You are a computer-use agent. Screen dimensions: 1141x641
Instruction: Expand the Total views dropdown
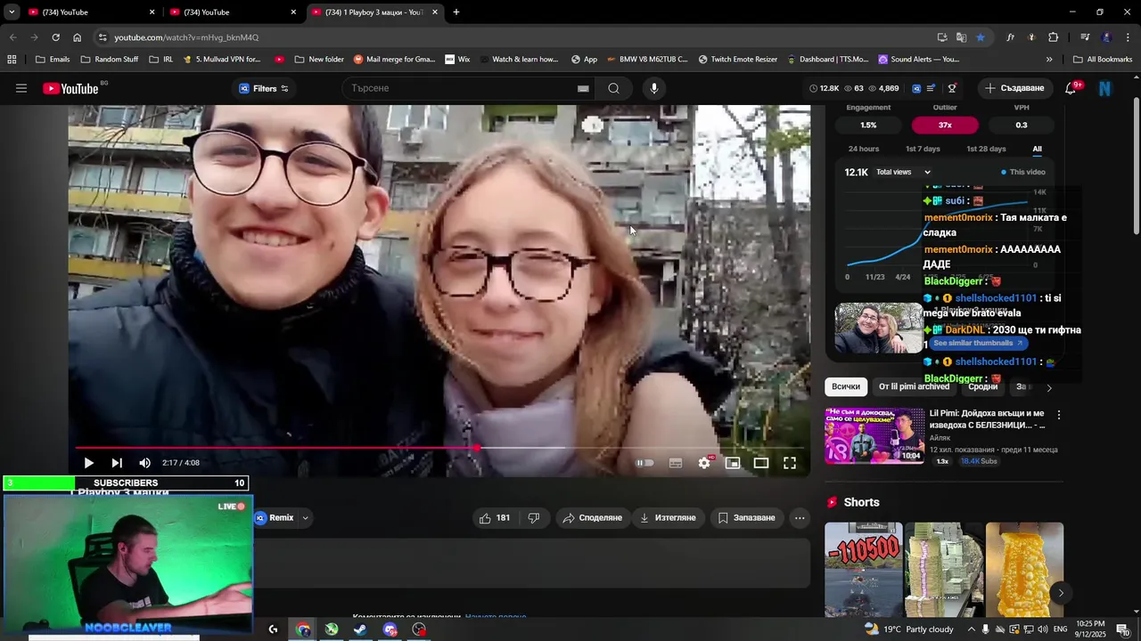tap(903, 172)
